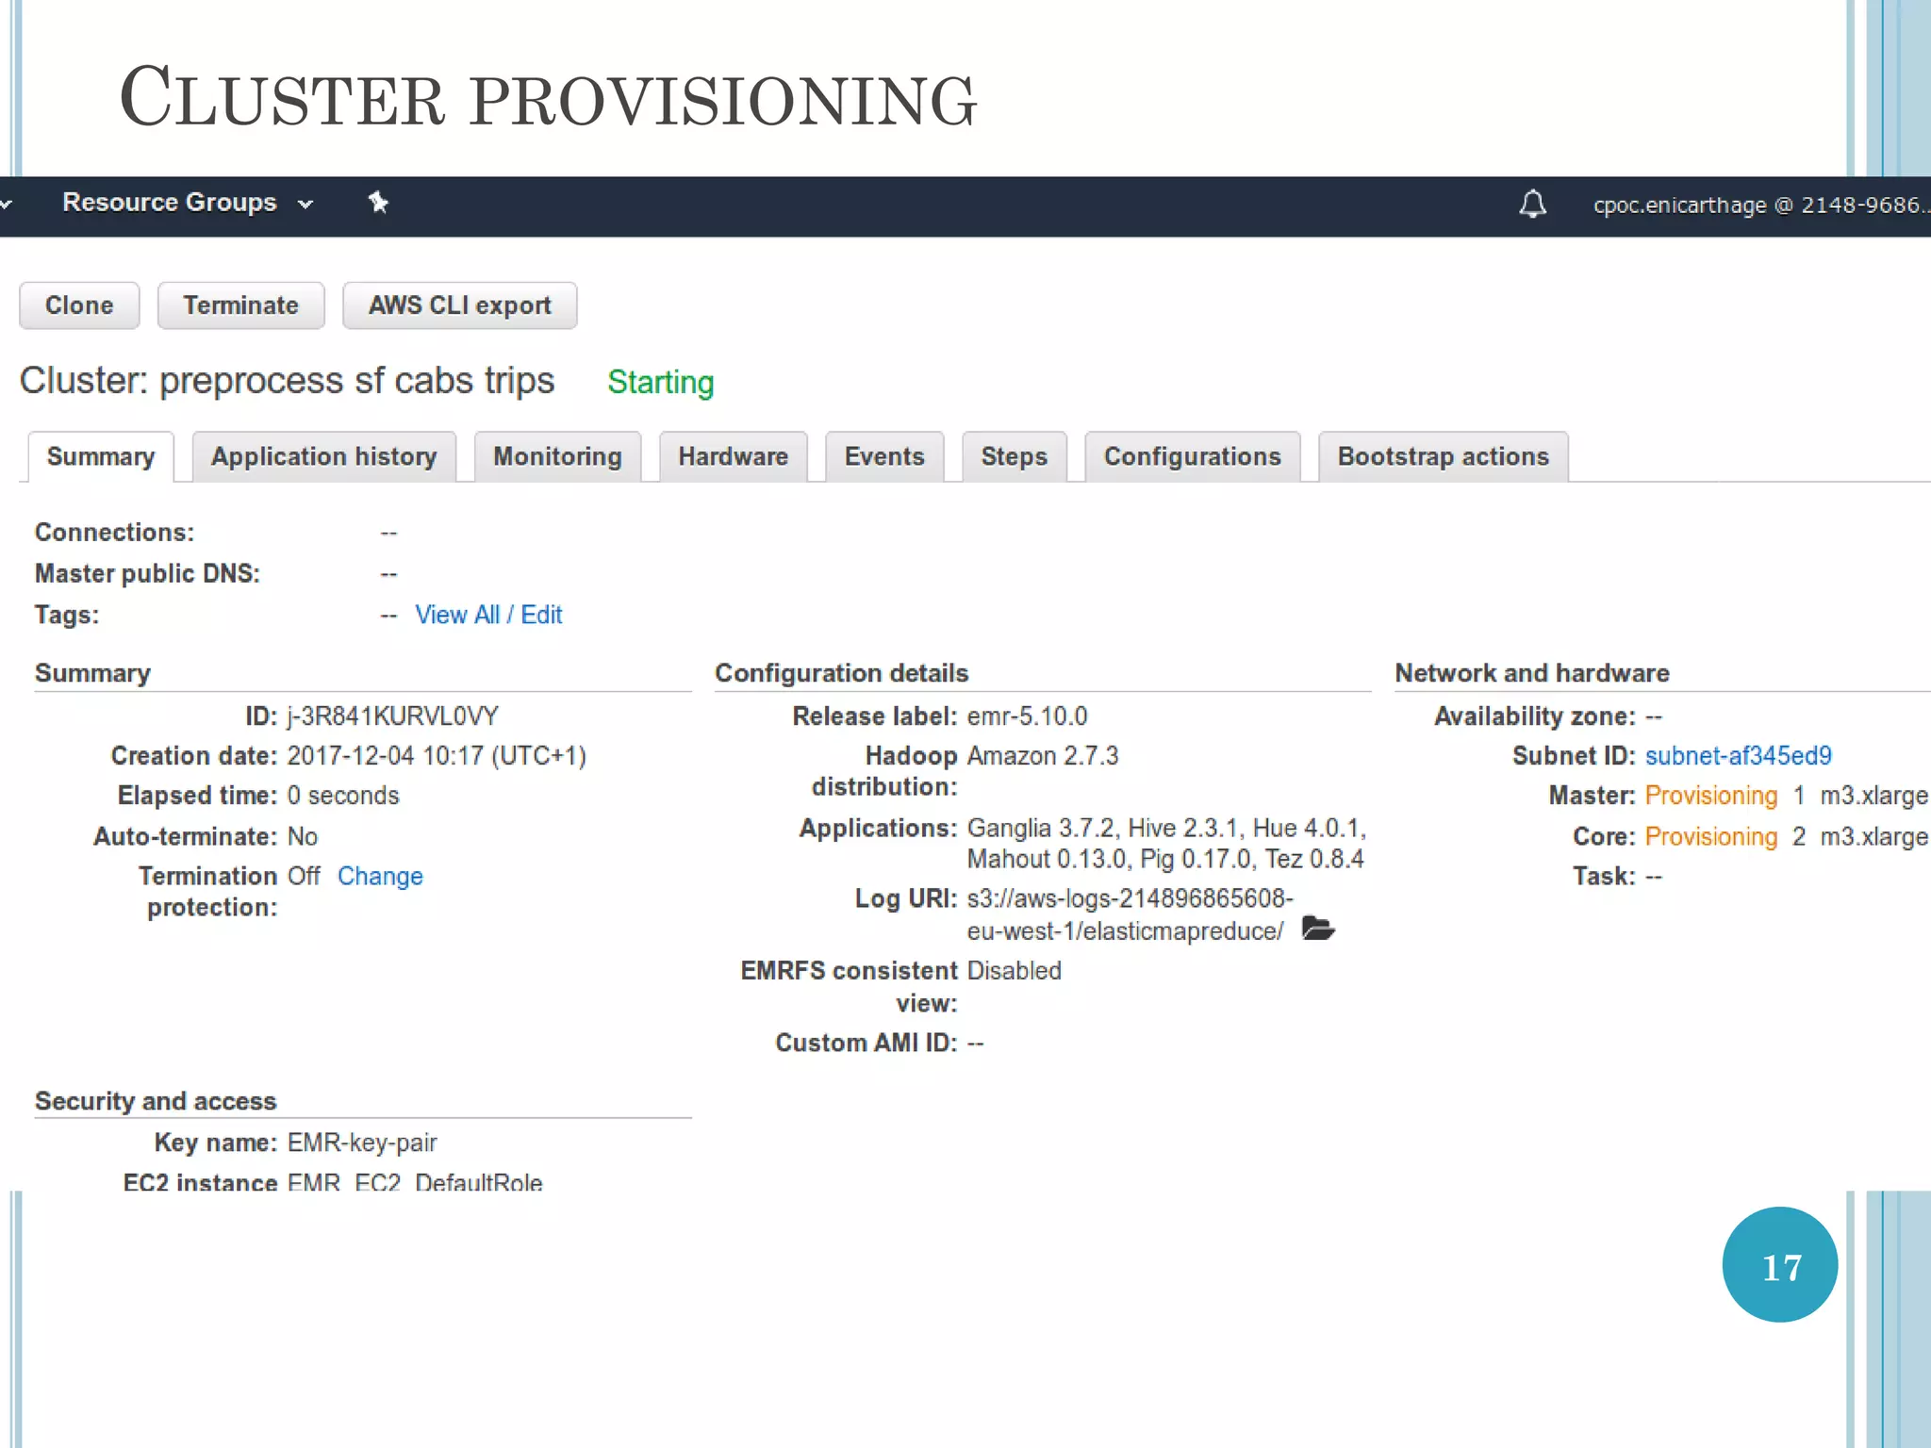
Task: Go to the Steps tab
Action: (1014, 456)
